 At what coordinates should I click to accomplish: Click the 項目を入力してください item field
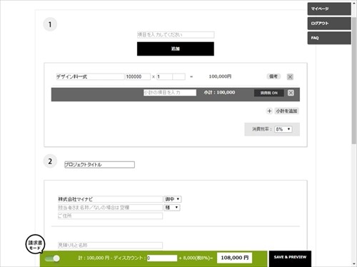coord(176,35)
